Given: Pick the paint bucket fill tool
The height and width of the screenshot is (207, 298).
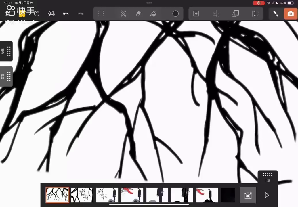Looking at the screenshot, I should coord(153,14).
